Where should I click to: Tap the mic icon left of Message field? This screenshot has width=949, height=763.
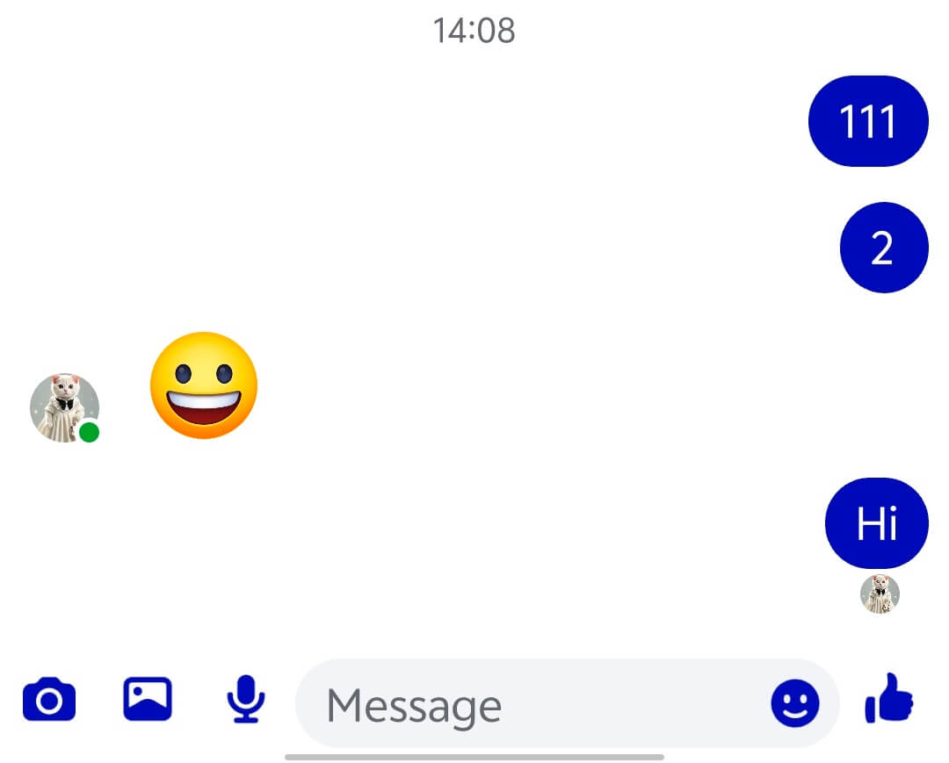(246, 699)
